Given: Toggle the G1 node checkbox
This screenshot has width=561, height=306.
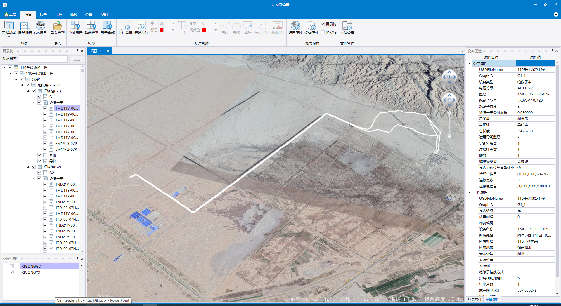Looking at the screenshot, I should click(39, 97).
